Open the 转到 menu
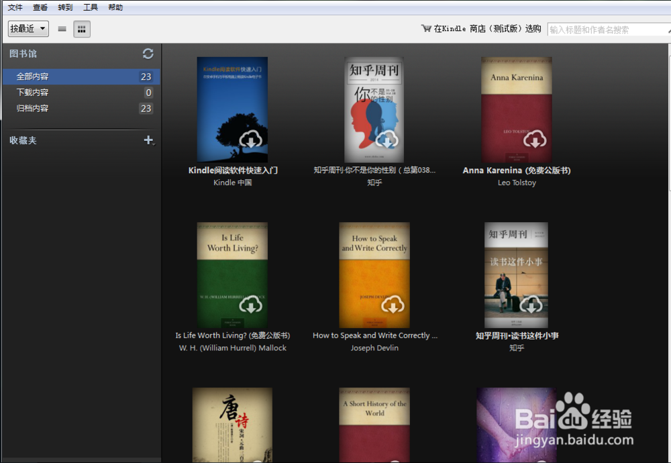 66,7
